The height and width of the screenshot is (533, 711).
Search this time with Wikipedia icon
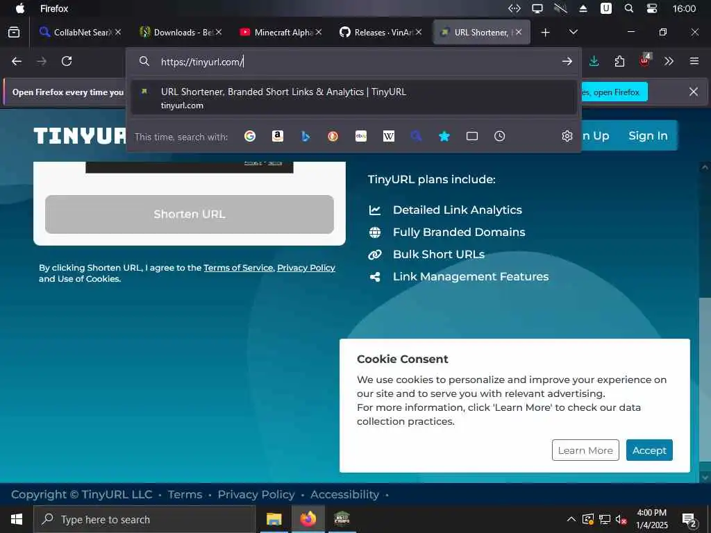click(389, 136)
